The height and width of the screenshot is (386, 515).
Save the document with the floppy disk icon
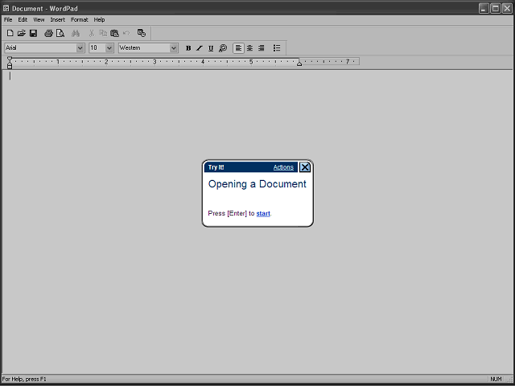pyautogui.click(x=33, y=33)
